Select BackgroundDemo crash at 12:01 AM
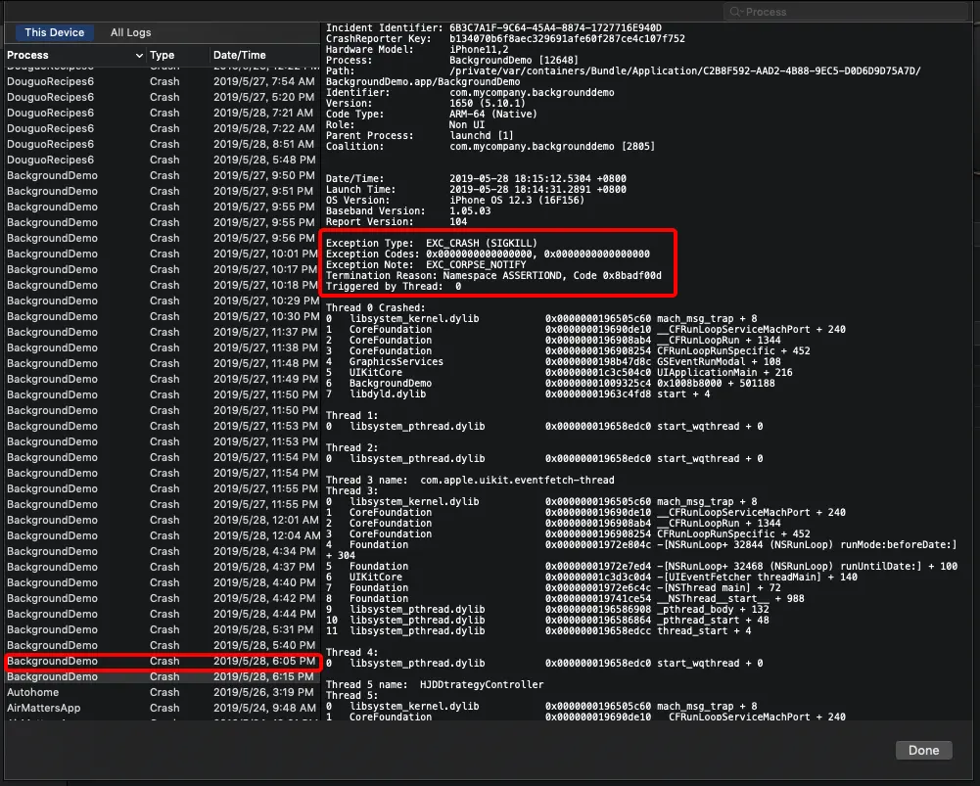 163,520
